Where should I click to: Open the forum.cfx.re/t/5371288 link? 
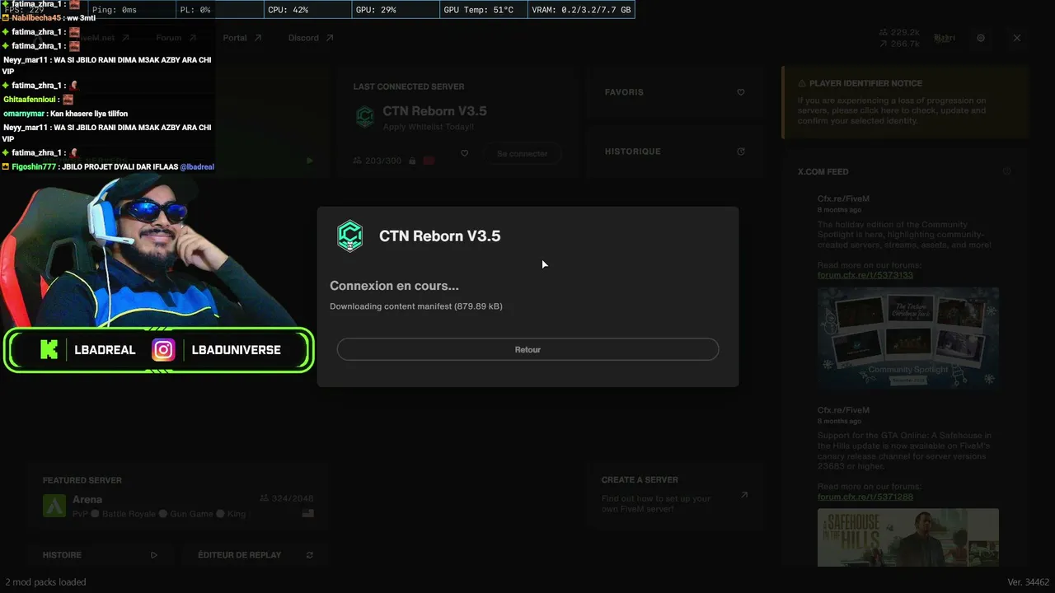(x=865, y=497)
